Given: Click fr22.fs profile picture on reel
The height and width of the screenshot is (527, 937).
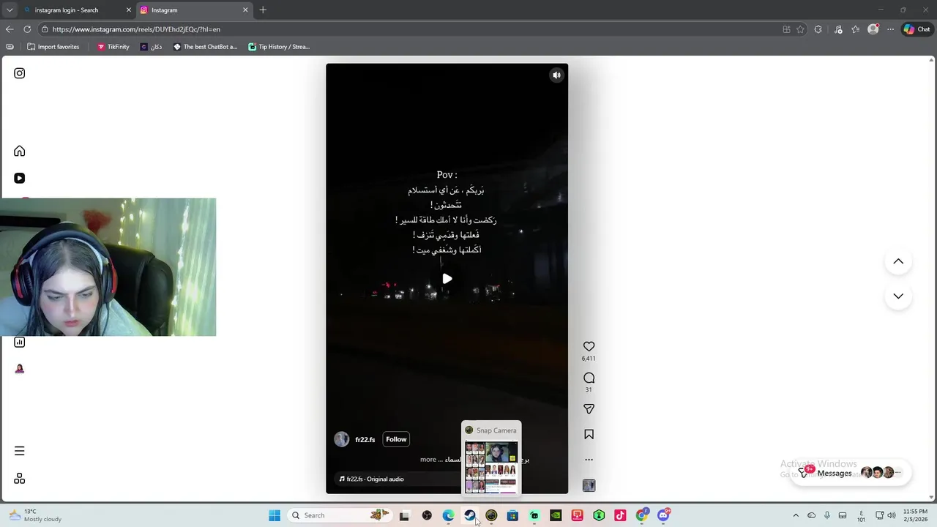Looking at the screenshot, I should (x=342, y=439).
